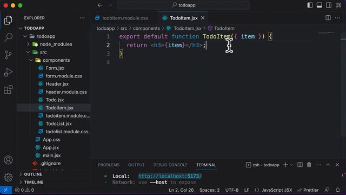Open the Customize Layout icon
This screenshot has width=346, height=195.
338,5
